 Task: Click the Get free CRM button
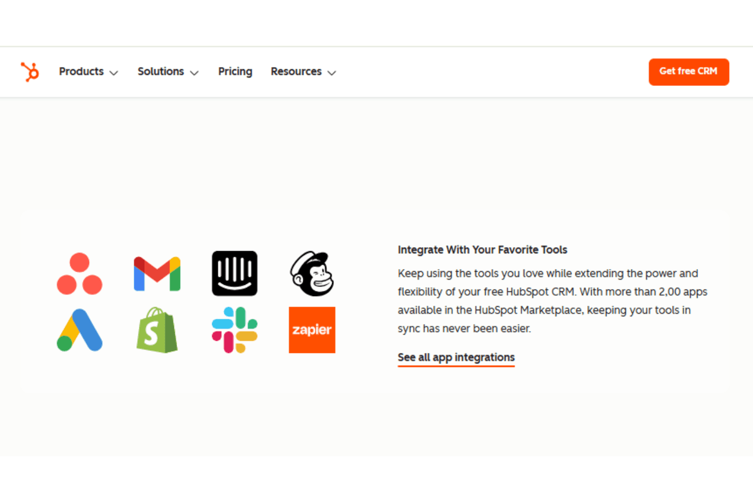coord(689,72)
